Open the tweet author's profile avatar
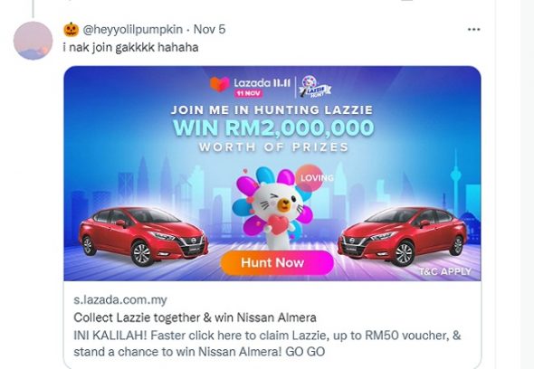This screenshot has width=534, height=369. [33, 41]
